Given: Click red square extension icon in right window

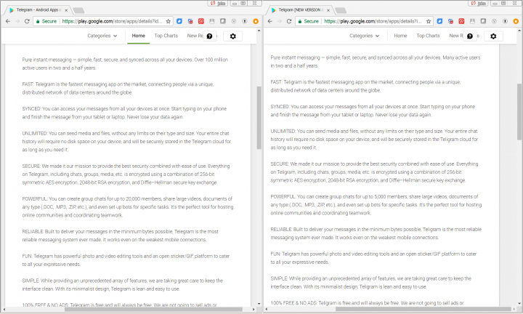Looking at the screenshot, I should point(462,21).
